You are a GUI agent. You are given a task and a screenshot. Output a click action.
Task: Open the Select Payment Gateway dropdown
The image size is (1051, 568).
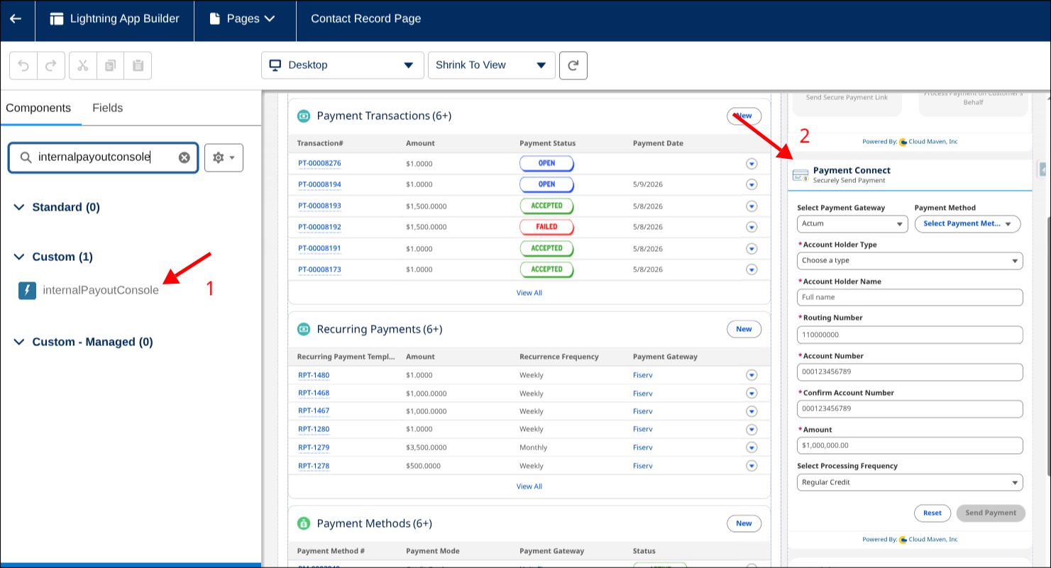pyautogui.click(x=852, y=223)
